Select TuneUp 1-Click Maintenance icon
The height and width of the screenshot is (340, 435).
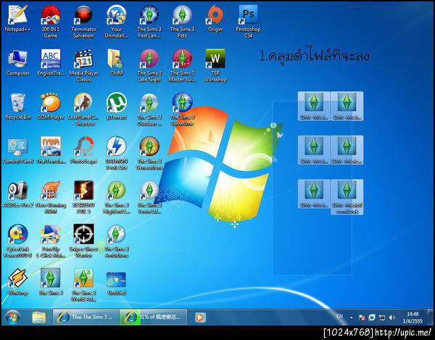pyautogui.click(x=51, y=241)
